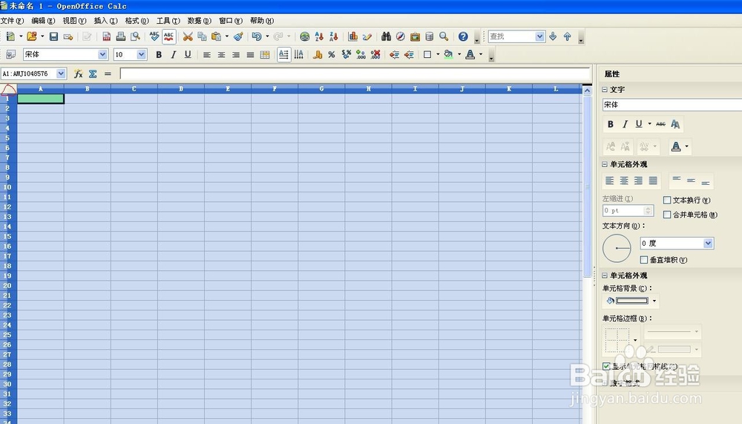The width and height of the screenshot is (742, 424).
Task: Click the find previous up arrow
Action: point(568,36)
